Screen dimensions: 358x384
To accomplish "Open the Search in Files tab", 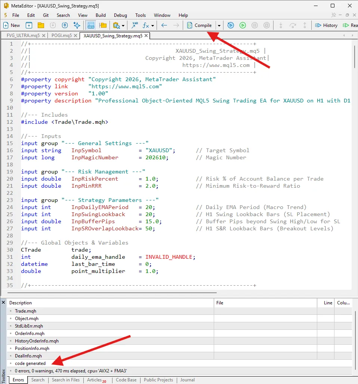I will pos(65,380).
